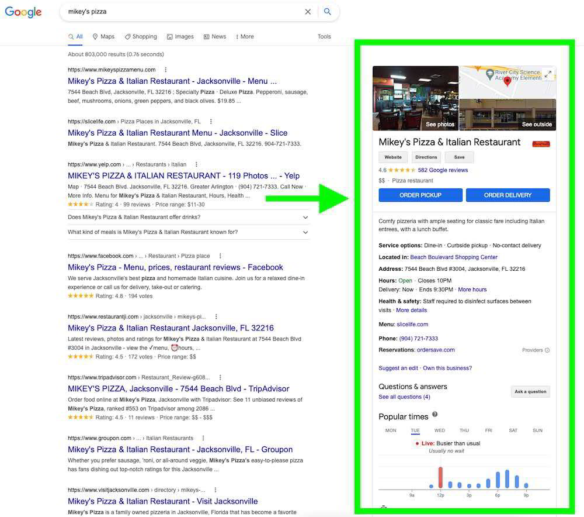
Task: Switch to the Images tab
Action: [x=180, y=36]
